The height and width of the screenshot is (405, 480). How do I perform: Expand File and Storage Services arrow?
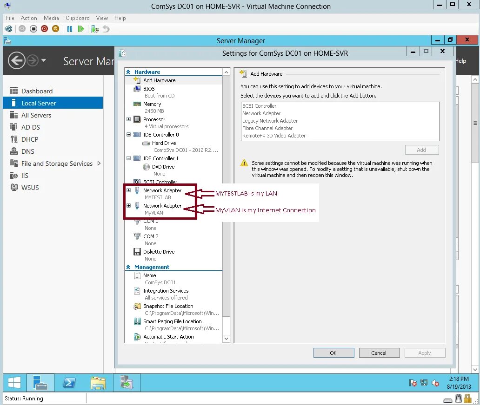[99, 163]
